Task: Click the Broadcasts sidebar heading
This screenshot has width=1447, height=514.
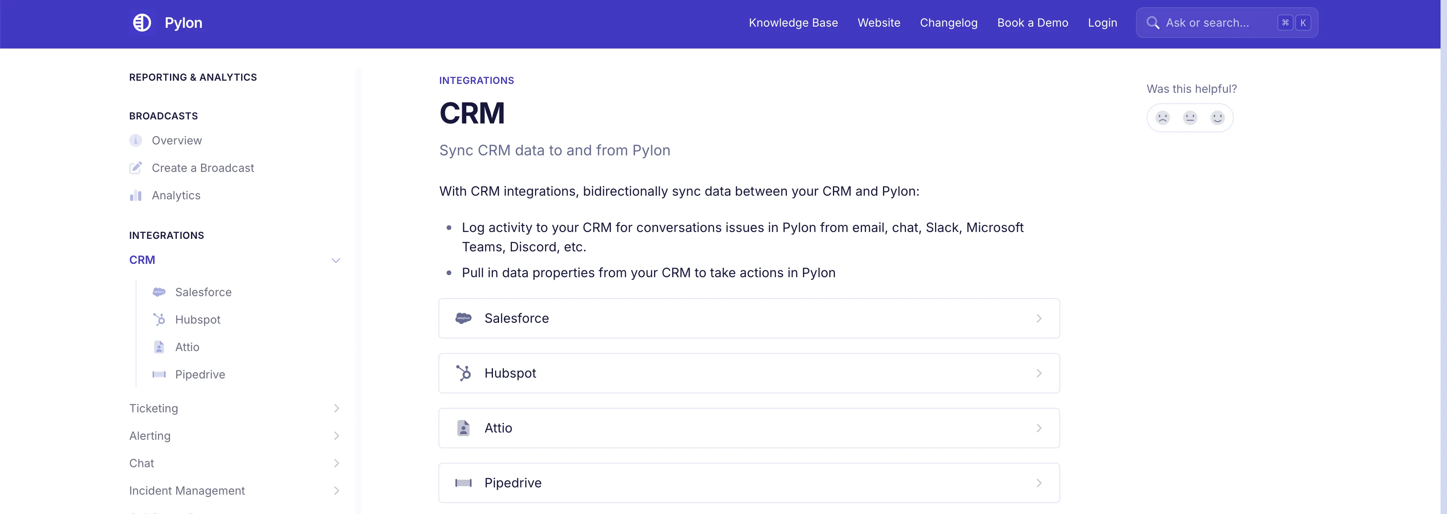Action: 164,116
